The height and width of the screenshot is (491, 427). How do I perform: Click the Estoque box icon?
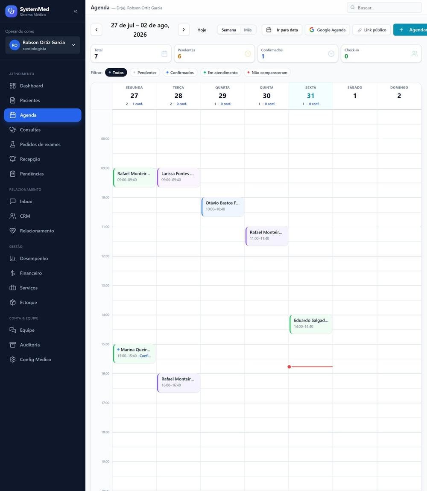12,302
